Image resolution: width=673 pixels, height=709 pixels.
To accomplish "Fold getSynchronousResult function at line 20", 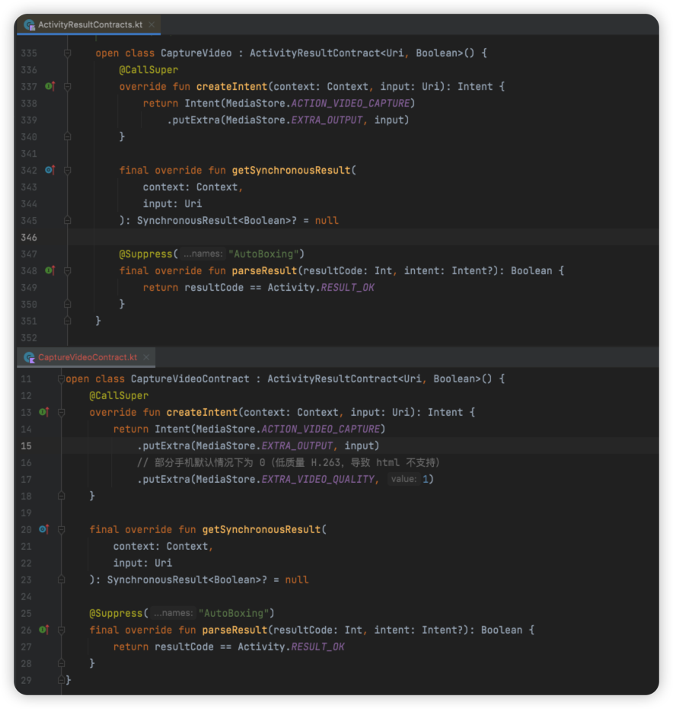I will (x=61, y=530).
